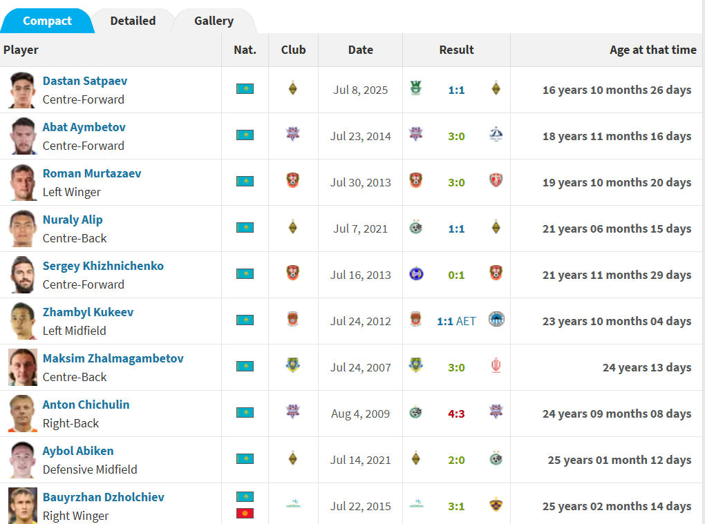Image resolution: width=705 pixels, height=524 pixels.
Task: Click club crest in Aybol Abiken's Club column
Action: 293,458
